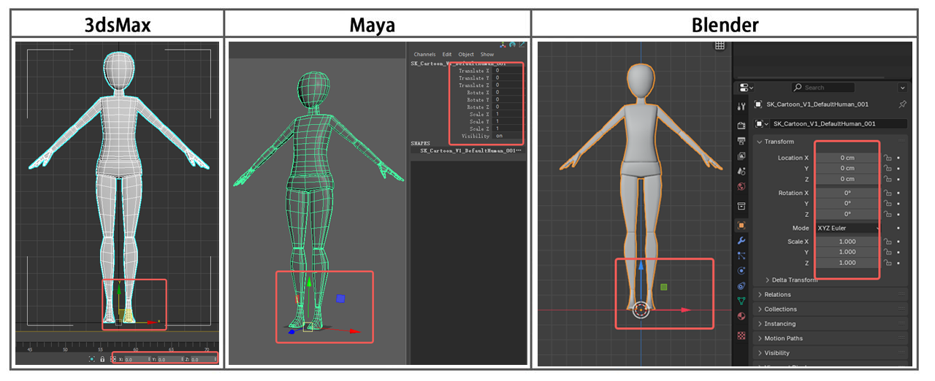
Task: Select the orange Object properties tab in Blender
Action: [x=742, y=226]
